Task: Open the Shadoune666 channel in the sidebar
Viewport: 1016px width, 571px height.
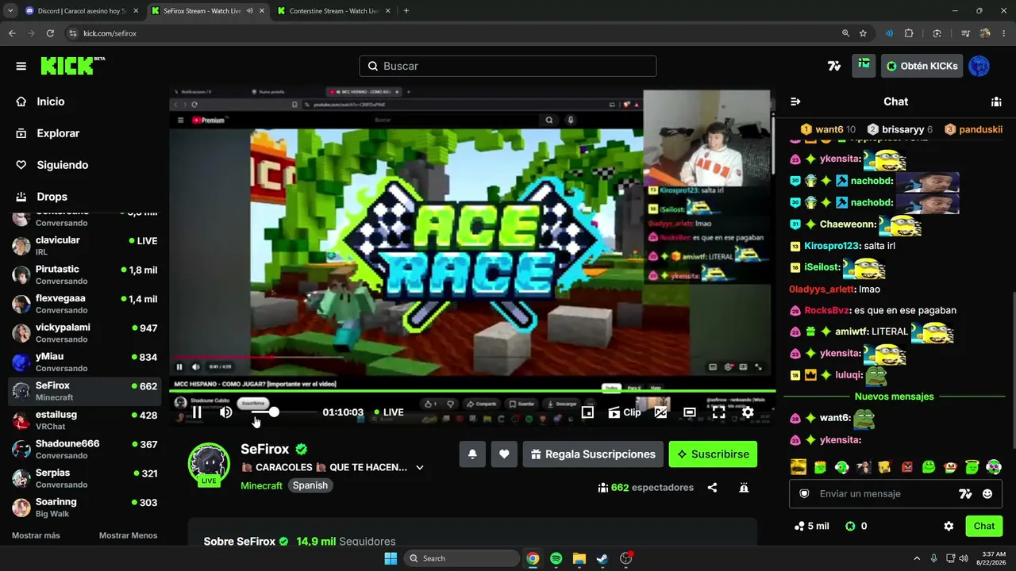Action: [83, 450]
